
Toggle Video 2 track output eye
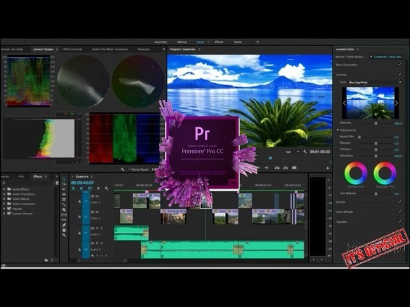pos(97,196)
